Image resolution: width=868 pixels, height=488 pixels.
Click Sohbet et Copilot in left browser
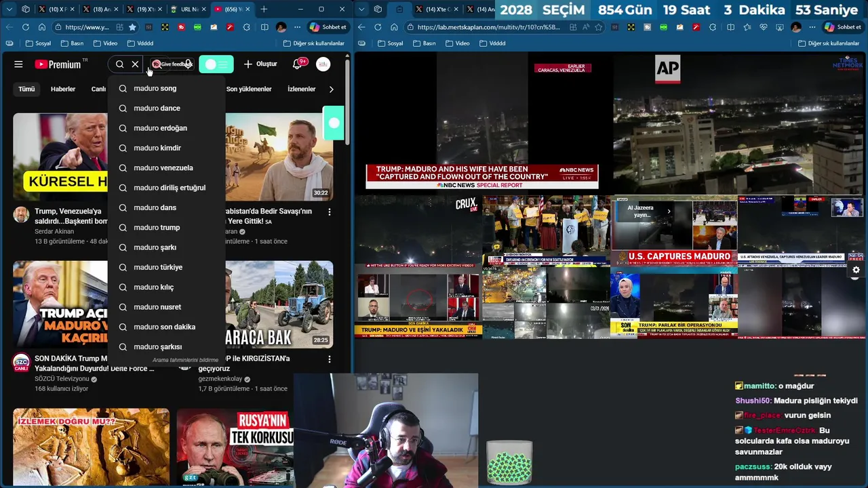point(328,27)
